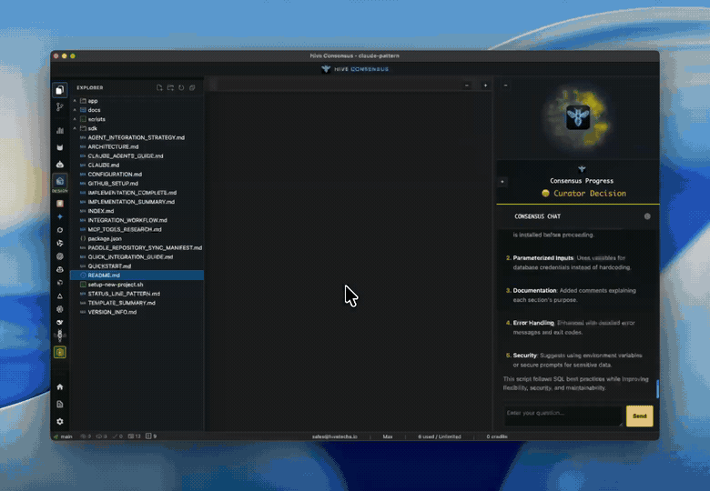
Task: Click the plus button in editor tab bar
Action: pos(485,85)
